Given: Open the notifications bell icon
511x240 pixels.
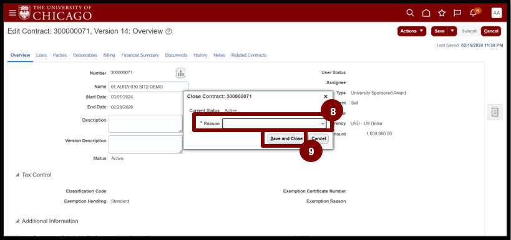Looking at the screenshot, I should pos(473,13).
